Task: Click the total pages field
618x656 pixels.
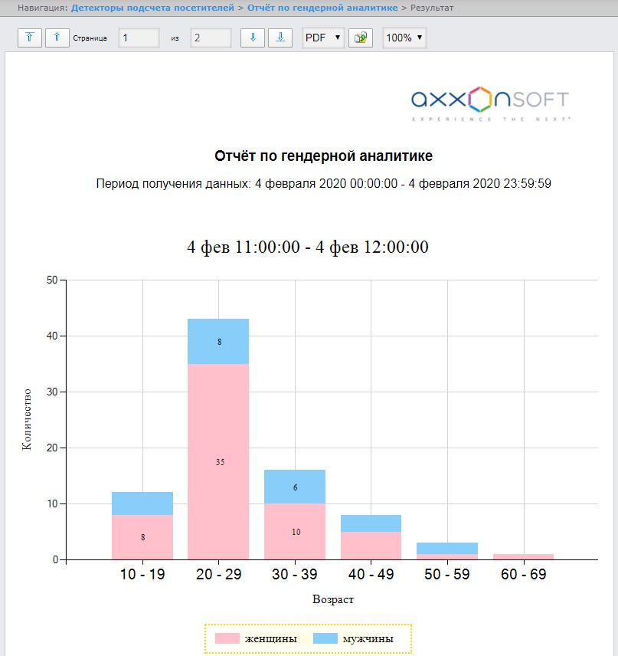Action: [211, 38]
